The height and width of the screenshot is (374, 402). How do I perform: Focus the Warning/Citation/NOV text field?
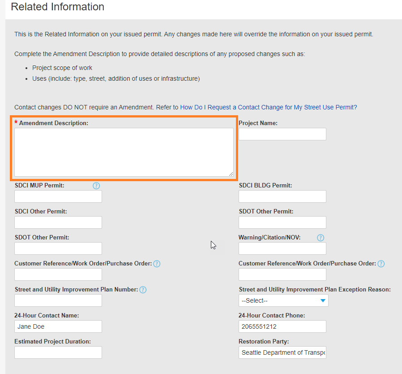[282, 248]
